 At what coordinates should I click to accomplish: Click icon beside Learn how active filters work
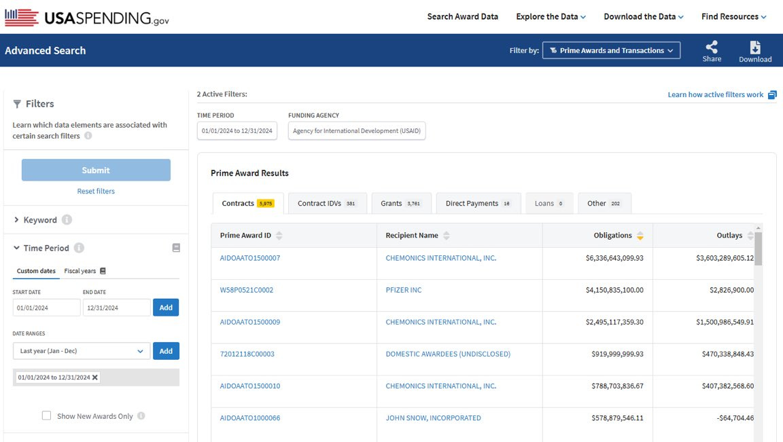click(x=772, y=95)
